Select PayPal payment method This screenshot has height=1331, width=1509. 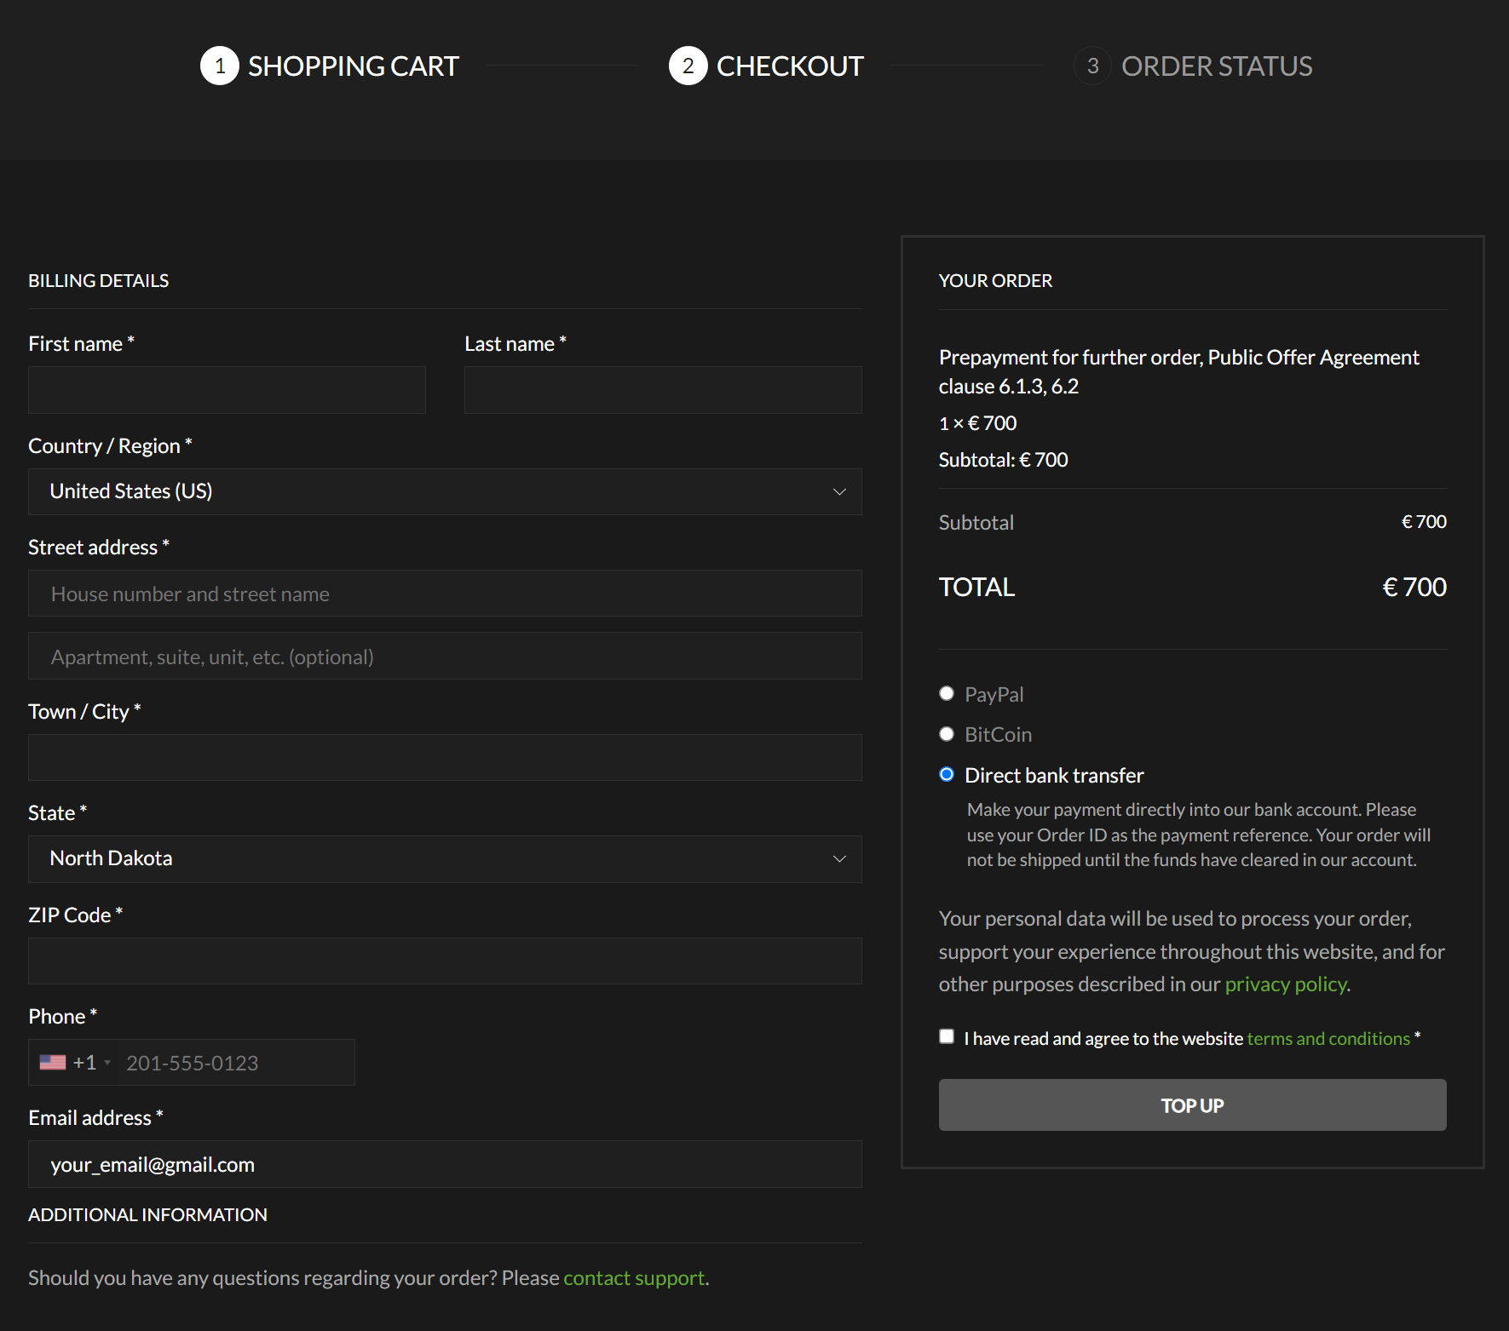tap(947, 694)
